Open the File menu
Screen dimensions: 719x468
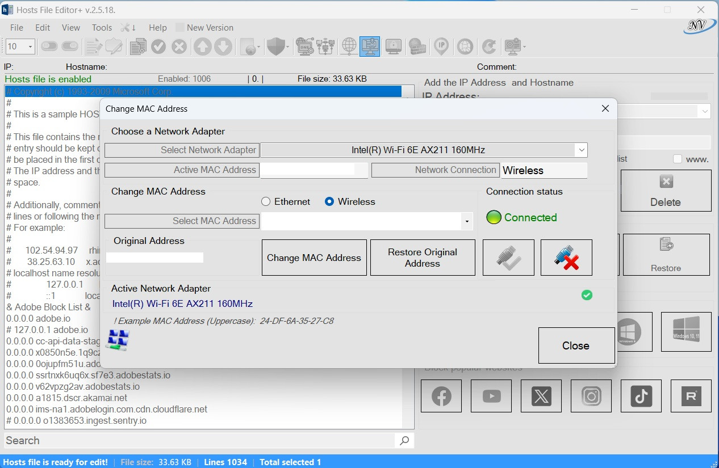click(16, 27)
